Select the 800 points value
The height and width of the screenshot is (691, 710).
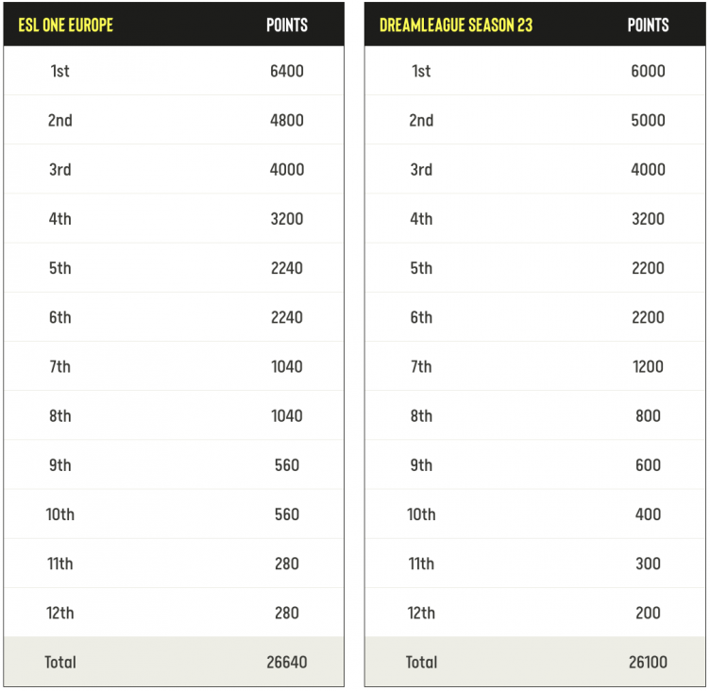pos(648,415)
